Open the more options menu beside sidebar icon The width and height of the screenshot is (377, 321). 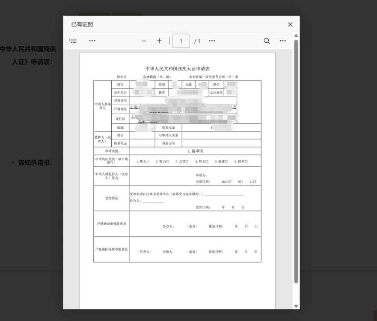92,41
